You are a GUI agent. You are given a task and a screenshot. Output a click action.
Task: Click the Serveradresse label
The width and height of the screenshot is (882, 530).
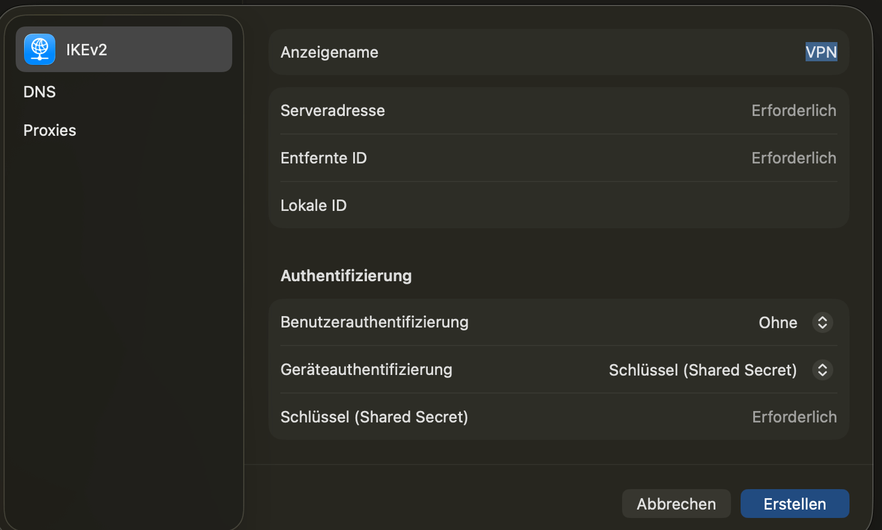332,111
